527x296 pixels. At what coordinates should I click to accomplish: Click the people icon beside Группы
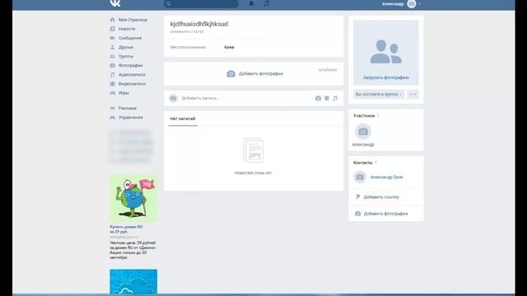point(113,57)
